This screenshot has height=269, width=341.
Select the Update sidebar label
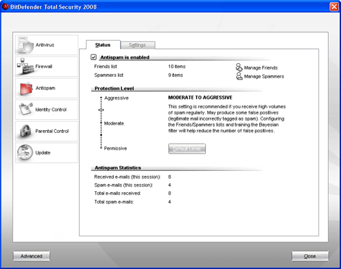pyautogui.click(x=43, y=153)
